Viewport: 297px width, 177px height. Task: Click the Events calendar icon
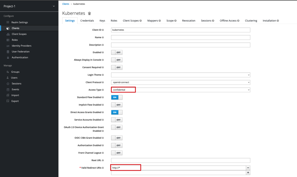8,89
